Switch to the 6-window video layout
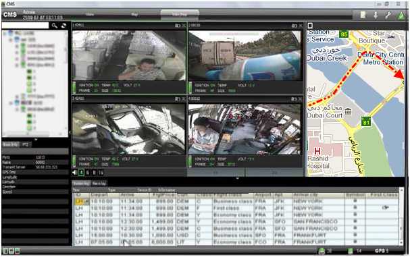The height and width of the screenshot is (257, 410). [88, 173]
